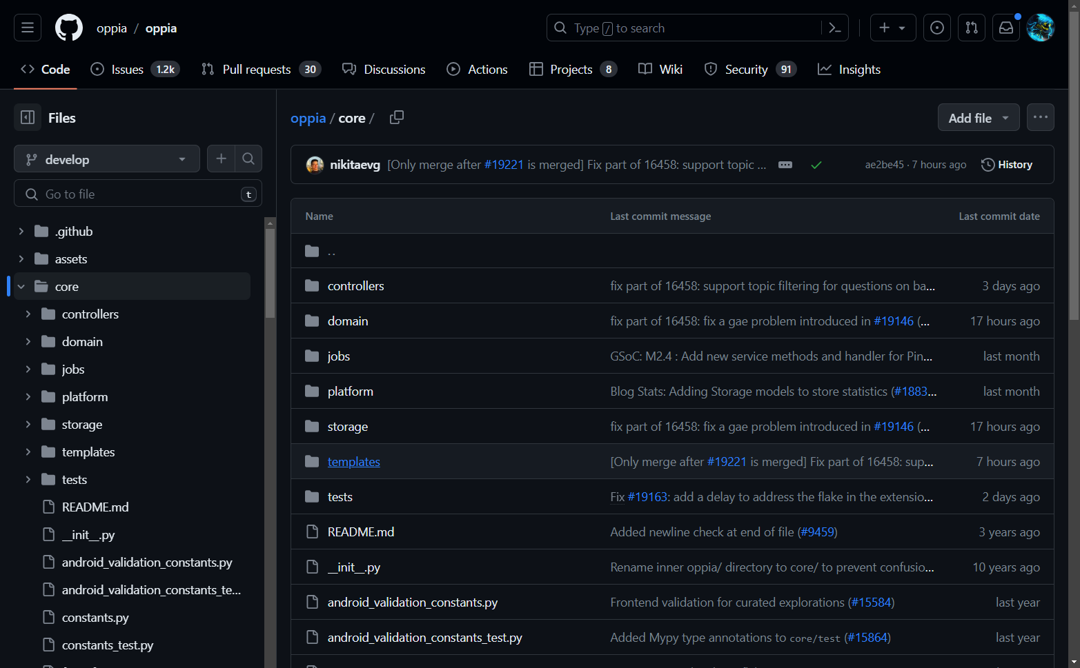Screen dimensions: 1080x668
Task: Copy the core path to clipboard
Action: (x=397, y=118)
